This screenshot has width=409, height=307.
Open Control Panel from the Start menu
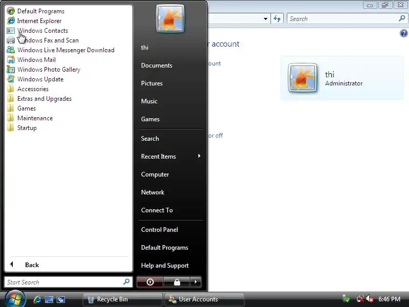click(160, 230)
